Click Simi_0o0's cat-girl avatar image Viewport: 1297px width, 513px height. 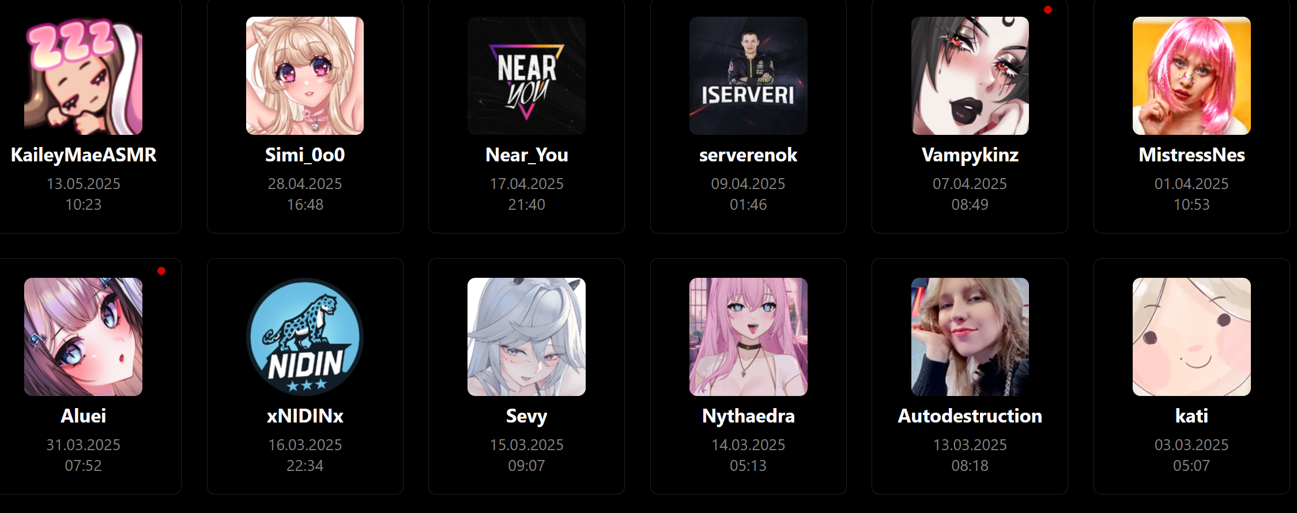coord(305,76)
